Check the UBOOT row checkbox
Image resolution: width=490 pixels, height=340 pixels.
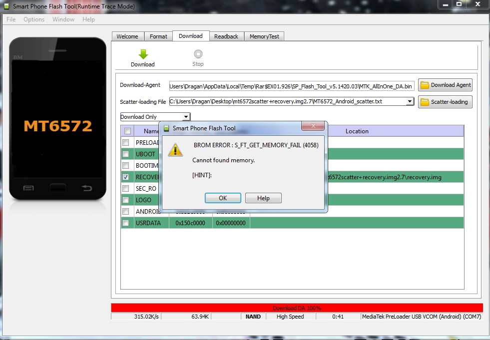click(126, 154)
